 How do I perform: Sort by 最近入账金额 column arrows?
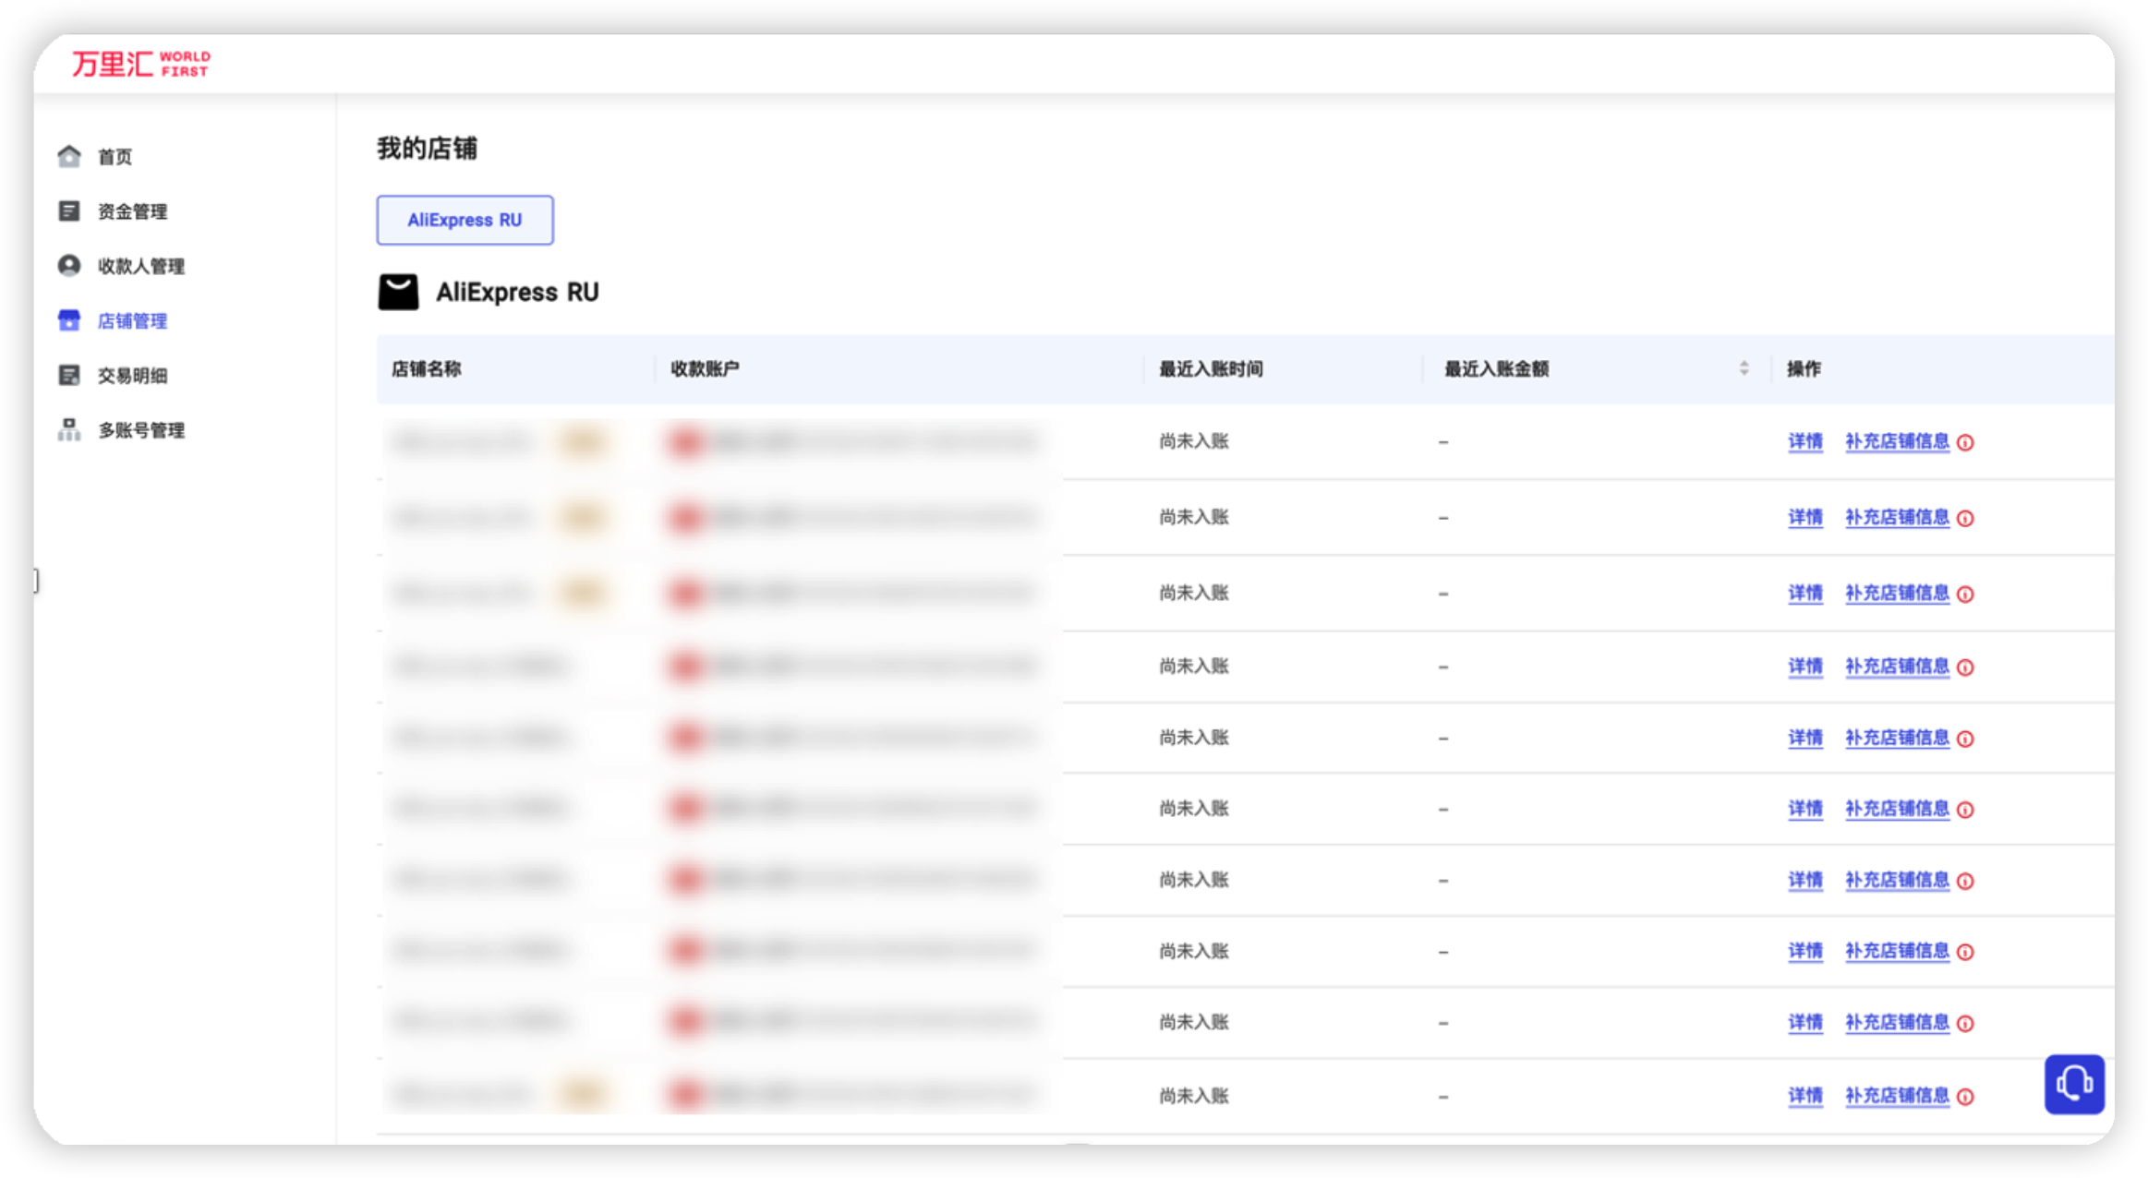click(1744, 368)
